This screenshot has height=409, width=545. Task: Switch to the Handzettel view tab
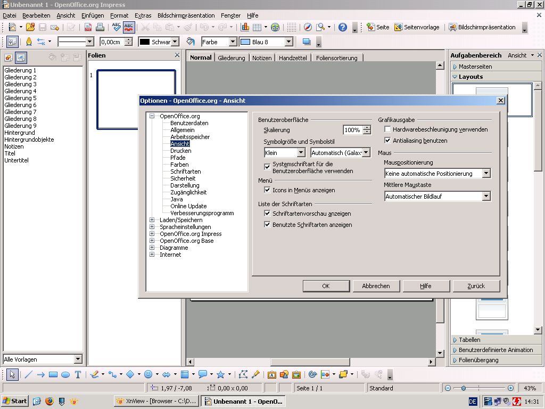(x=293, y=58)
